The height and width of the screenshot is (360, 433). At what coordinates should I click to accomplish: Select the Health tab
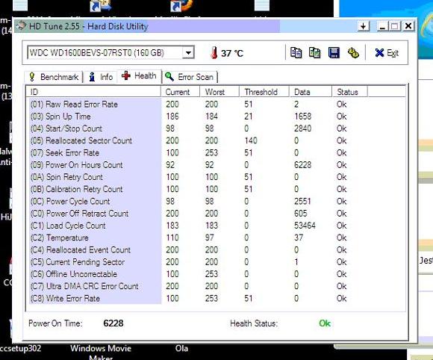(139, 76)
